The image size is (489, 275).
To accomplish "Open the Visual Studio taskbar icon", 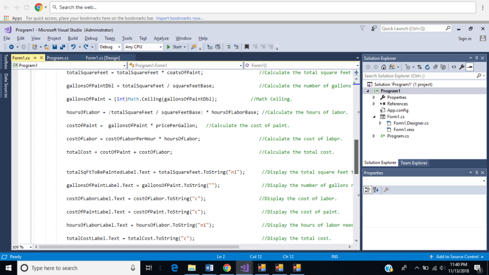I will [x=244, y=268].
